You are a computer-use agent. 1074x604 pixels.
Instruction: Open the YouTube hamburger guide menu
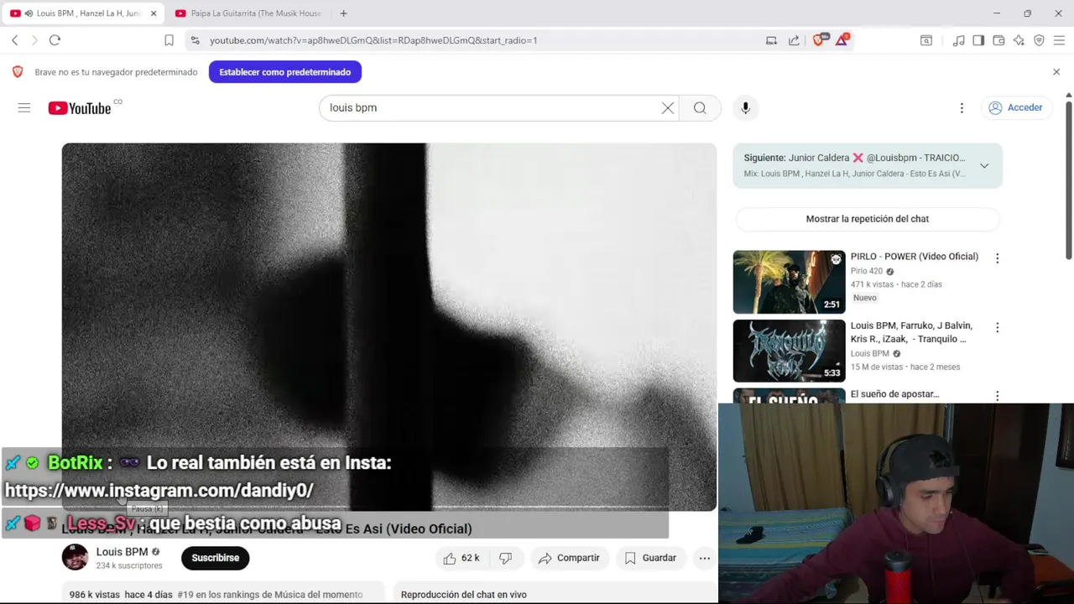point(24,107)
